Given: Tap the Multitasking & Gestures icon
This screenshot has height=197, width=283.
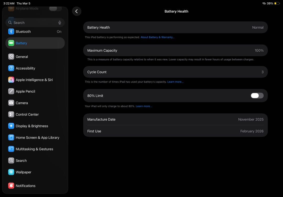Looking at the screenshot, I should coord(11,149).
